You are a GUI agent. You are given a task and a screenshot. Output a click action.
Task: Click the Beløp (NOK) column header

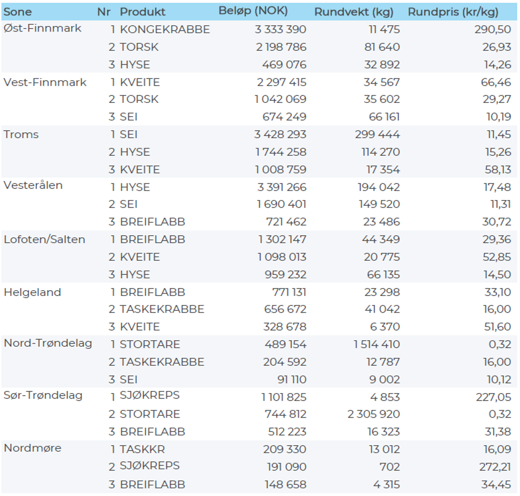(x=253, y=11)
